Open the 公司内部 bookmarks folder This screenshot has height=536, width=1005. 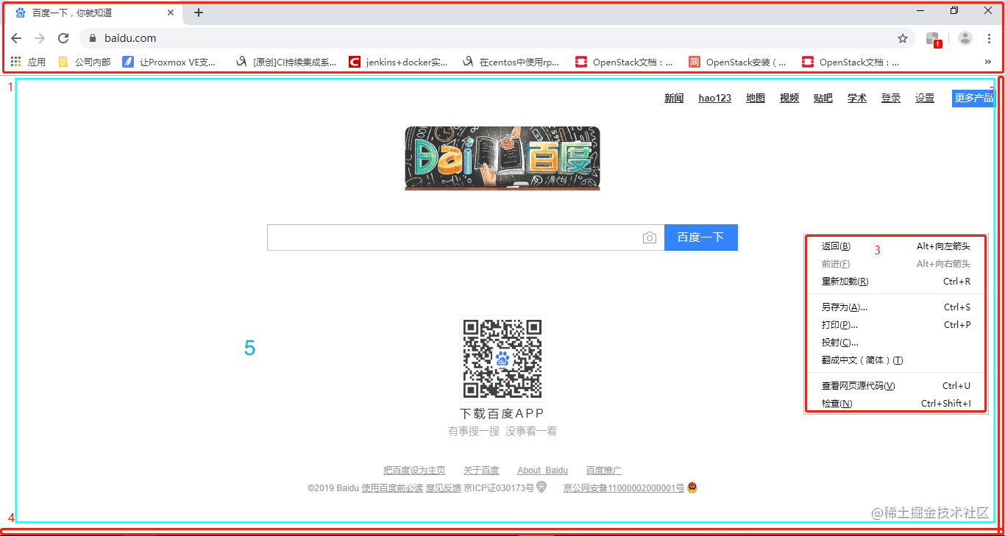tap(84, 62)
